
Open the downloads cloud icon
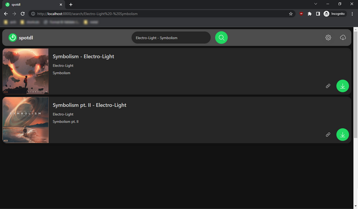[343, 37]
